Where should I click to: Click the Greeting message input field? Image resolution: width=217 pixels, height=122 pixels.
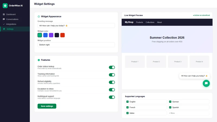click(76, 25)
